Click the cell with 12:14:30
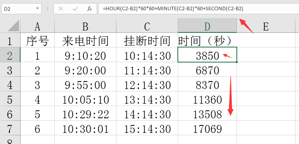The width and height of the screenshot is (299, 144). 147,84
